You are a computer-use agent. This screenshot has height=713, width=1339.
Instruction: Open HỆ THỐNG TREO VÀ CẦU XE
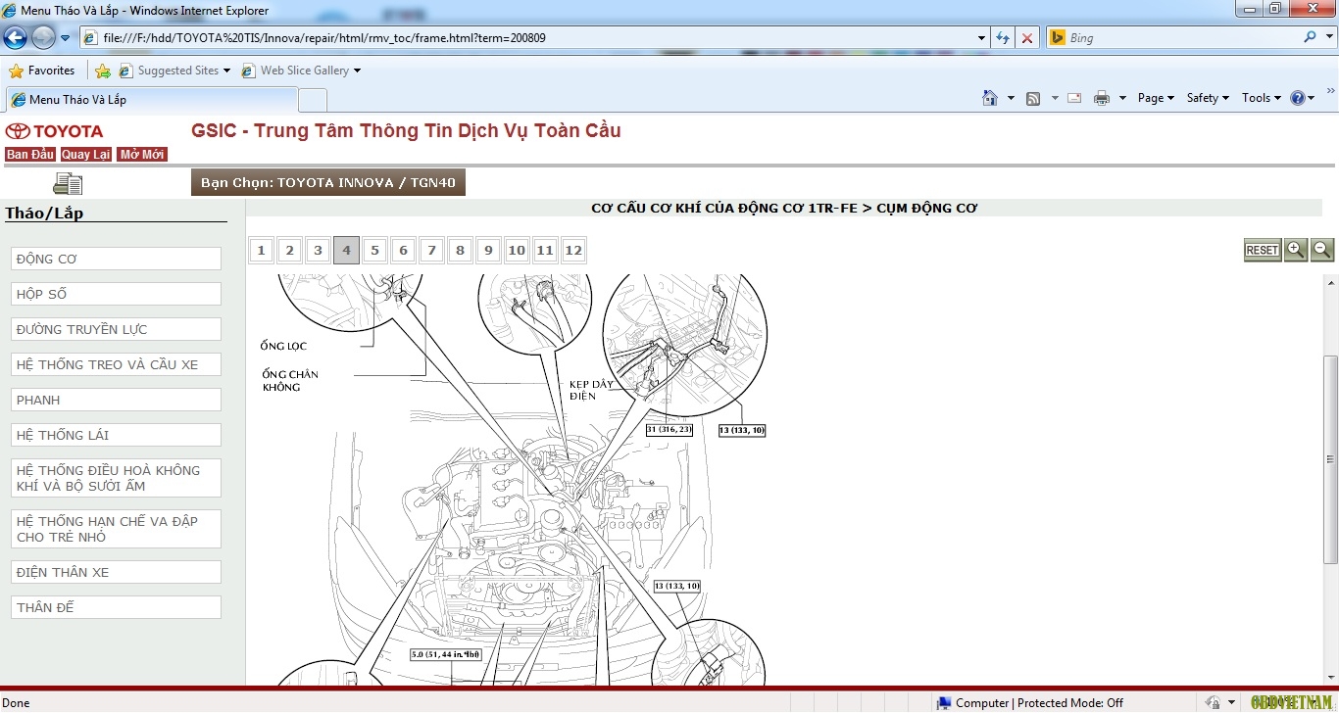click(116, 364)
